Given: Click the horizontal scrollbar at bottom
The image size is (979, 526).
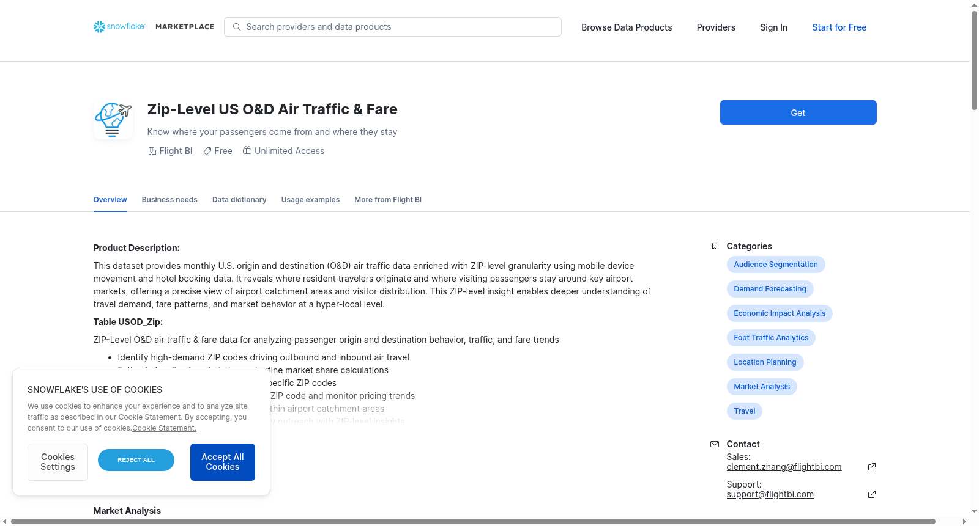Looking at the screenshot, I should (x=473, y=521).
